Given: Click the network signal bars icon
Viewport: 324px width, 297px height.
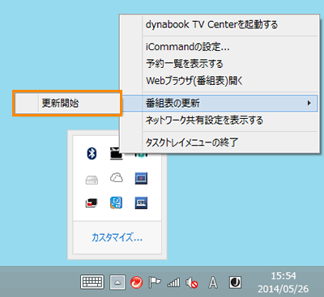Looking at the screenshot, I should pyautogui.click(x=173, y=282).
